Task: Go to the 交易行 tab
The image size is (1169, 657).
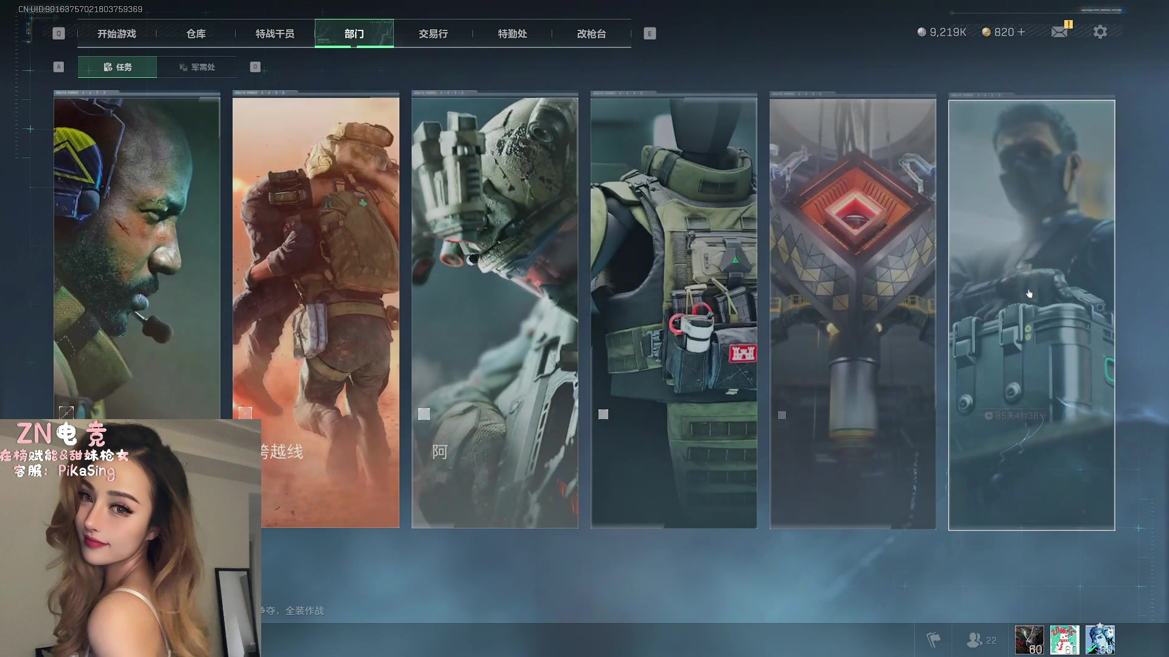Action: (x=433, y=33)
